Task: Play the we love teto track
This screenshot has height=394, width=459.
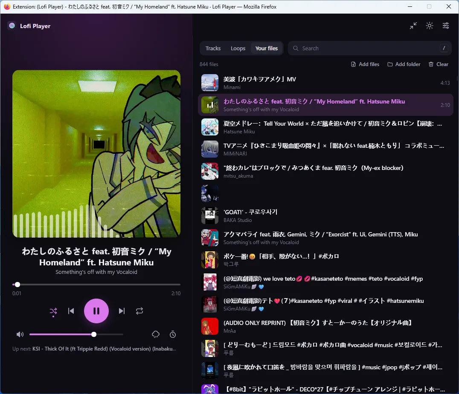Action: click(325, 282)
